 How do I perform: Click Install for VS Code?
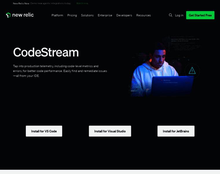pos(44,131)
